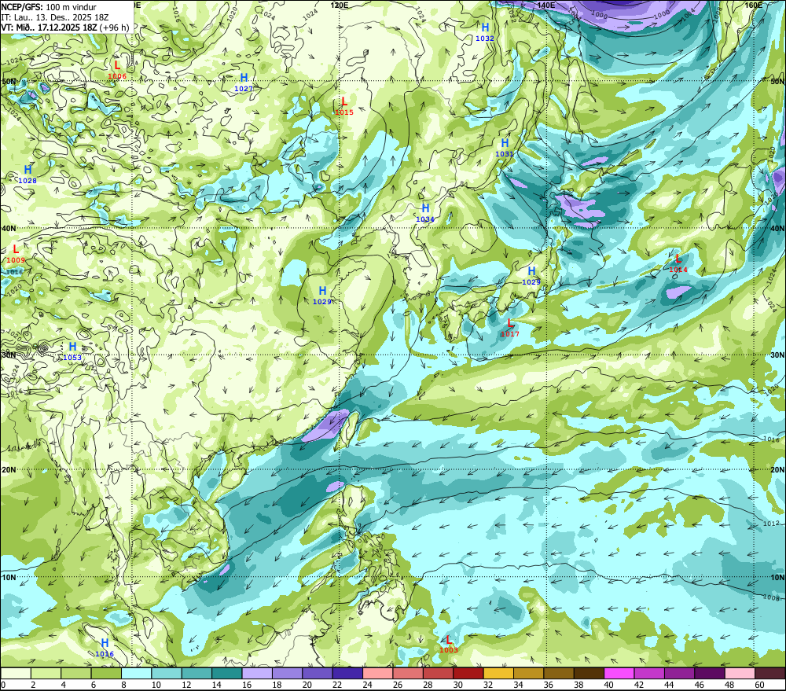
Task: Click the dark red 30–32 legend swatch
Action: [x=468, y=673]
